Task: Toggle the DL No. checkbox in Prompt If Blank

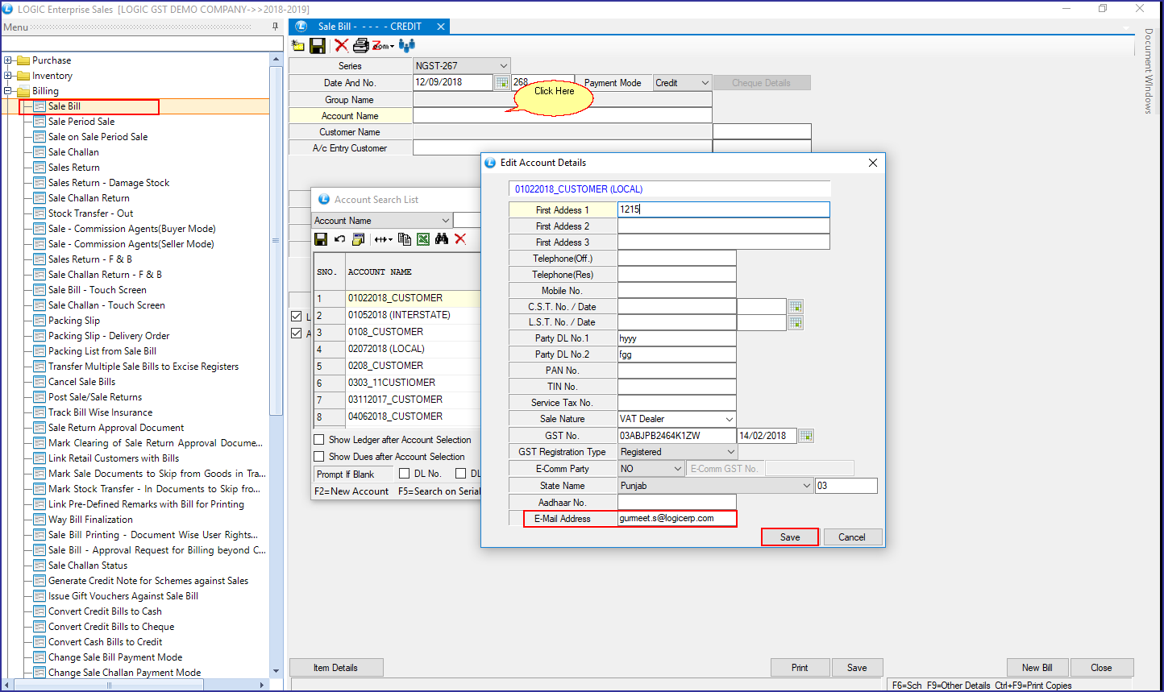Action: 405,474
